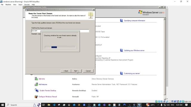Open the Updating your Windows server link
This screenshot has height=107, width=191.
pyautogui.click(x=134, y=51)
